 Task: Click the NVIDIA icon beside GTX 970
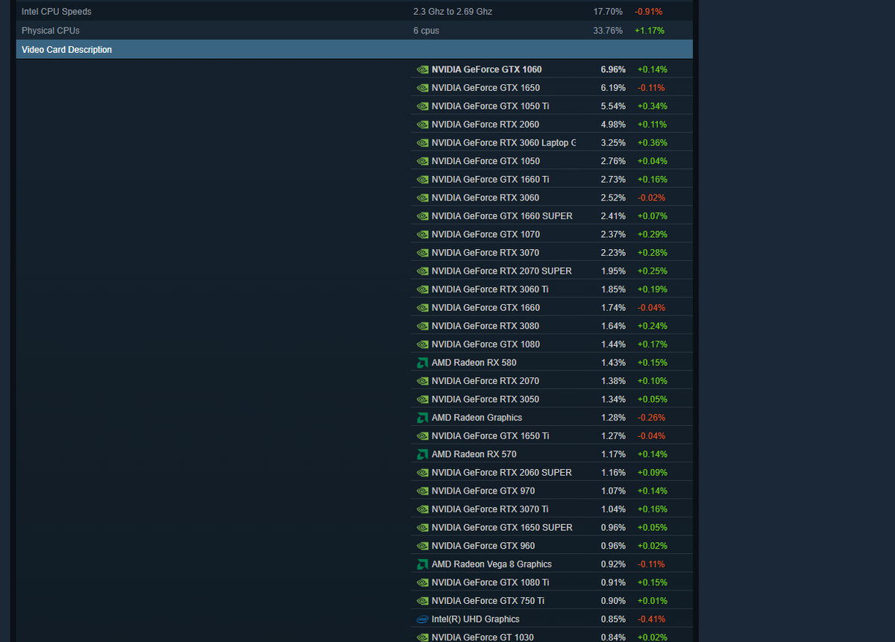pyautogui.click(x=422, y=491)
